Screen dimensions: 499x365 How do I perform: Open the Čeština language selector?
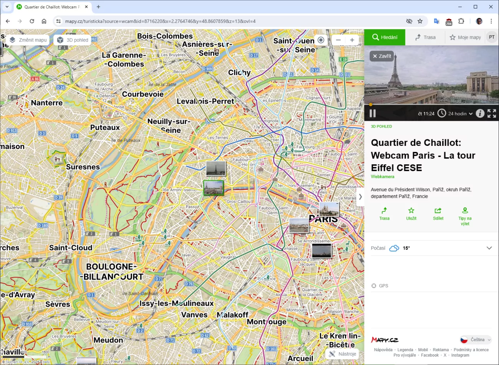click(x=476, y=340)
